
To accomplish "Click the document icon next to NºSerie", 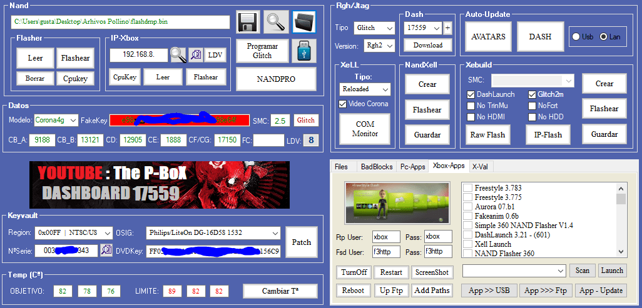I will pyautogui.click(x=106, y=251).
